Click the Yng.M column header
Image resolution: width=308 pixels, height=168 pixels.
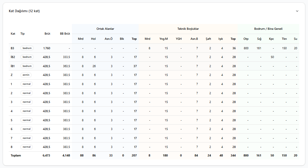tap(164, 39)
